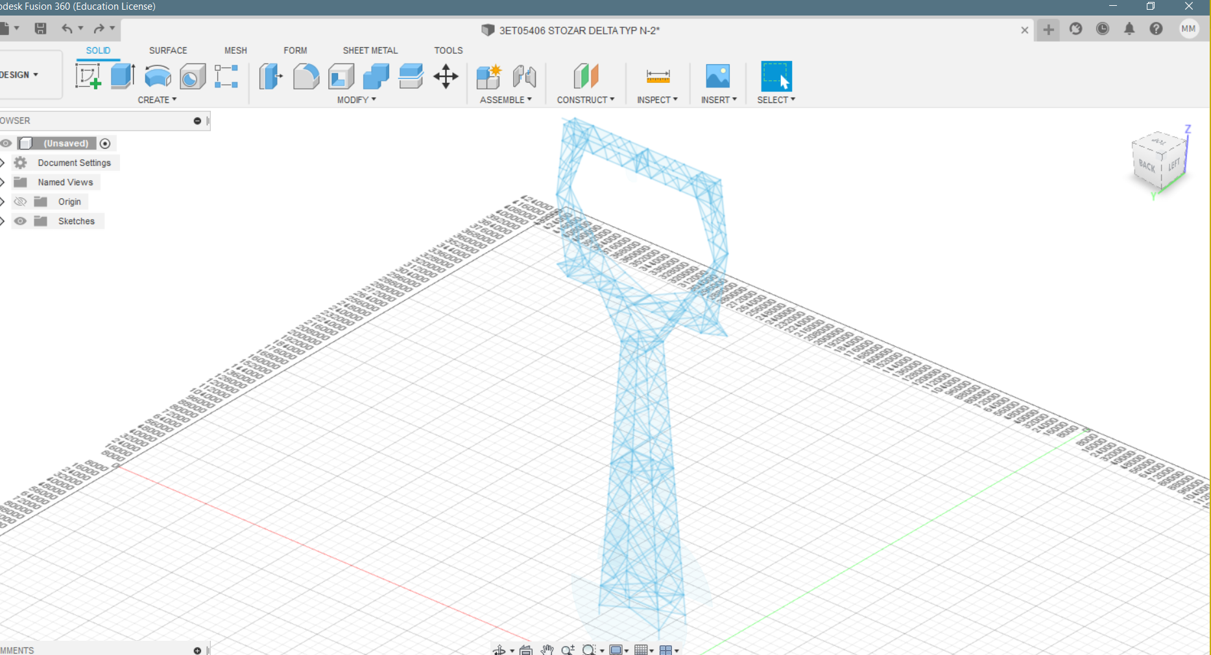Image resolution: width=1211 pixels, height=655 pixels.
Task: Switch to the SURFACE tab
Action: (168, 50)
